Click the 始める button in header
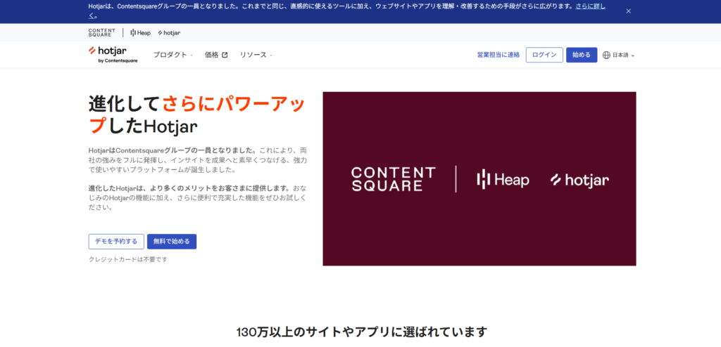This screenshot has width=721, height=347. click(x=582, y=55)
